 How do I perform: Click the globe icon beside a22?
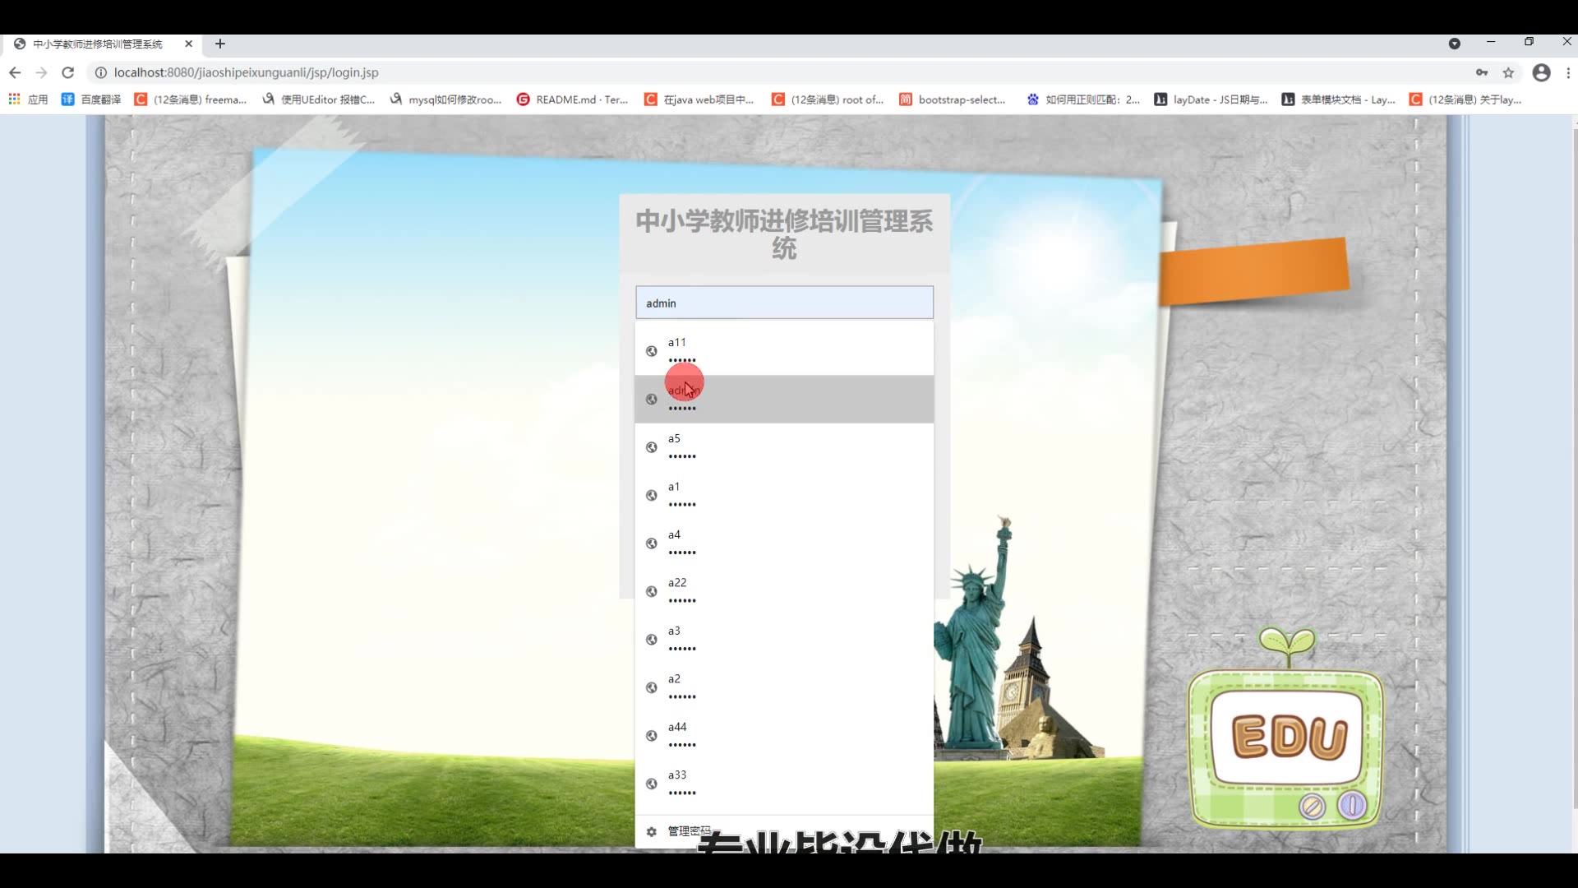tap(652, 591)
